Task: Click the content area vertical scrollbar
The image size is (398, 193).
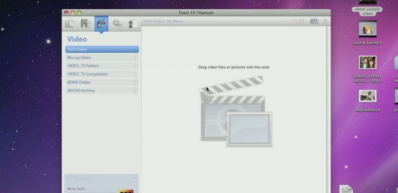Action: 328,109
